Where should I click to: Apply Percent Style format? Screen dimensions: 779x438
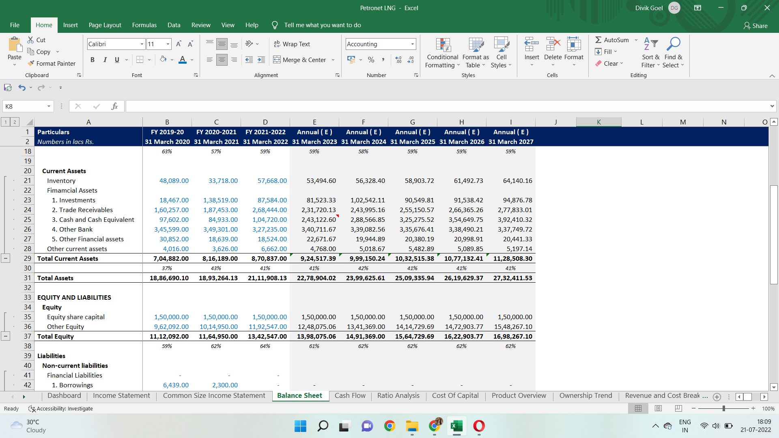point(371,60)
